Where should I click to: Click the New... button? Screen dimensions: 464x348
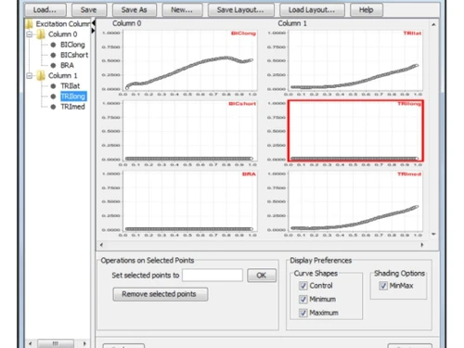[x=182, y=10]
